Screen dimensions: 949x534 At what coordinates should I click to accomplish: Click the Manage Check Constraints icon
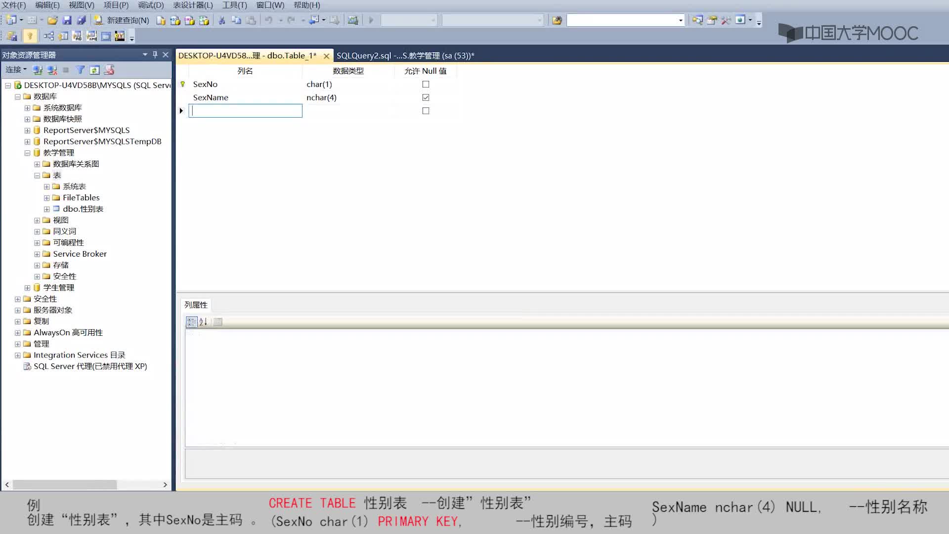[x=106, y=36]
